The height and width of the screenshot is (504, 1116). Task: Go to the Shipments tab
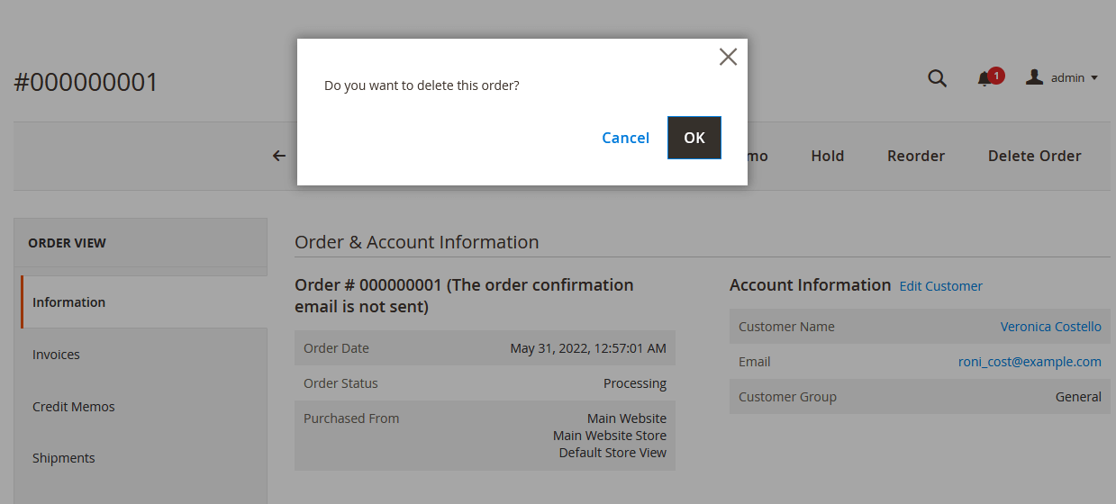(x=63, y=458)
